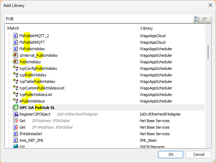The width and height of the screenshot is (216, 163).
Task: Click WagoAppScheduler beside FbPublicHoliday
Action: point(156,49)
